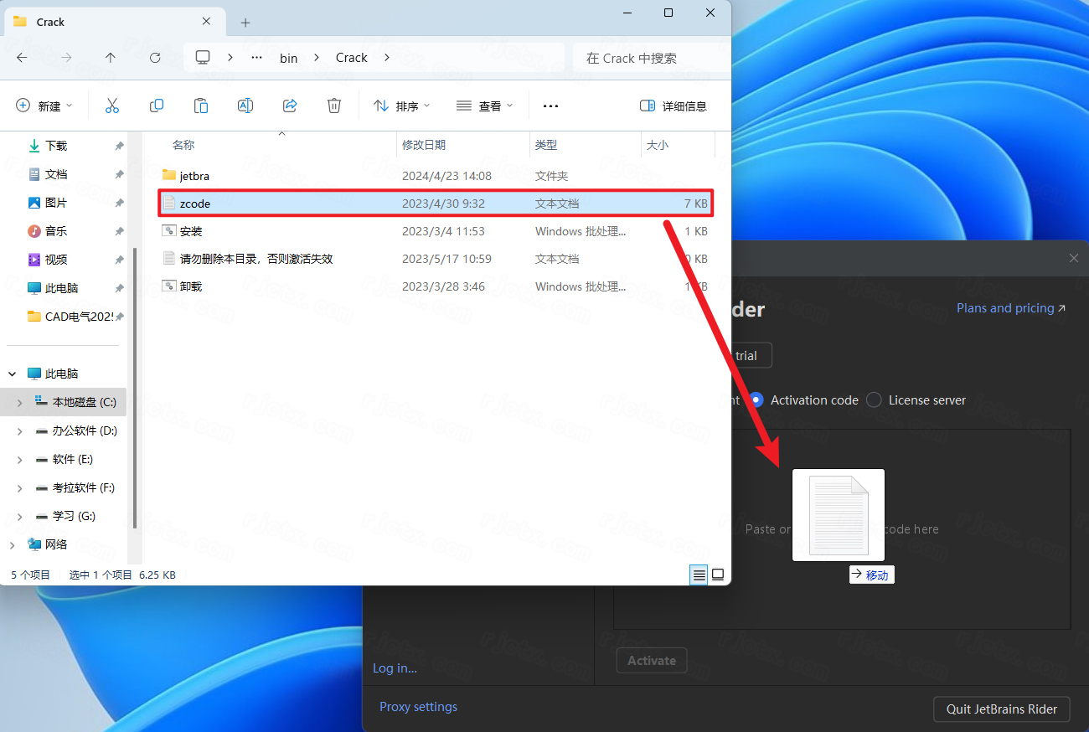This screenshot has height=732, width=1089.
Task: Click the Share icon in Explorer toolbar
Action: [x=290, y=106]
